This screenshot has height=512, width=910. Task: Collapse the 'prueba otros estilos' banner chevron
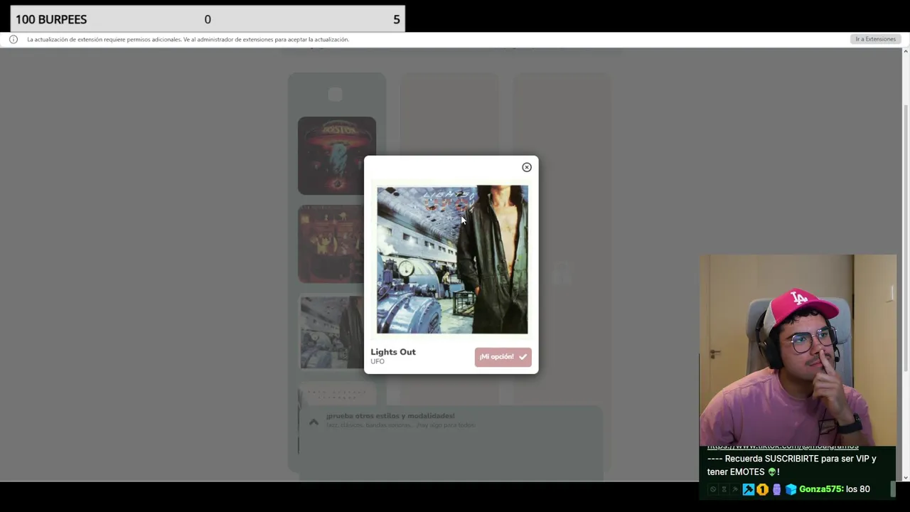tap(314, 422)
